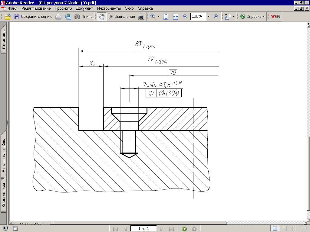Image resolution: width=310 pixels, height=232 pixels.
Task: Select Single Page layout icon
Action: click(x=275, y=229)
